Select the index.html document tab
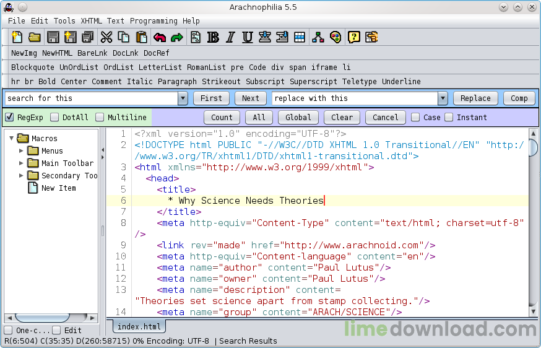The height and width of the screenshot is (348, 541). pyautogui.click(x=139, y=326)
